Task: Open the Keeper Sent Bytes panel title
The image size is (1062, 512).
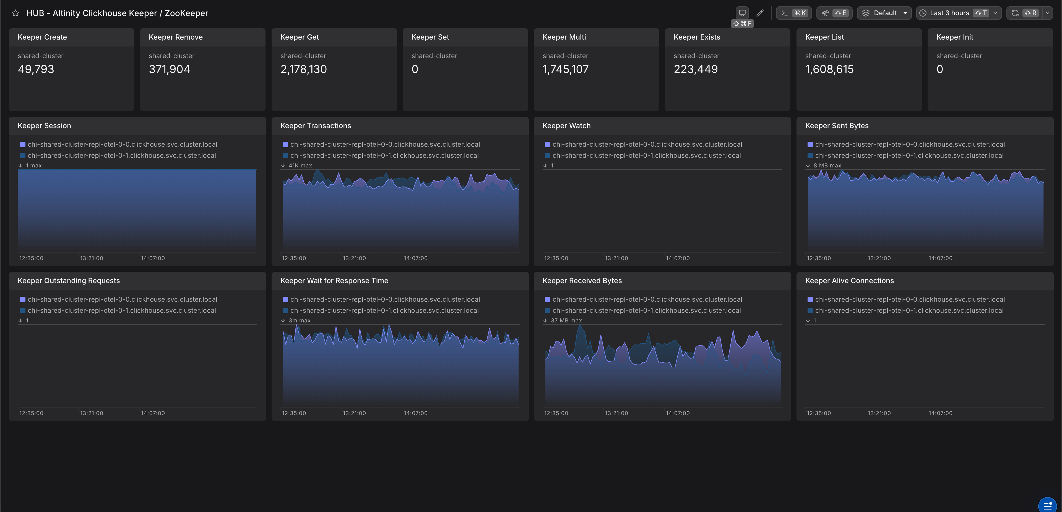Action: 837,126
